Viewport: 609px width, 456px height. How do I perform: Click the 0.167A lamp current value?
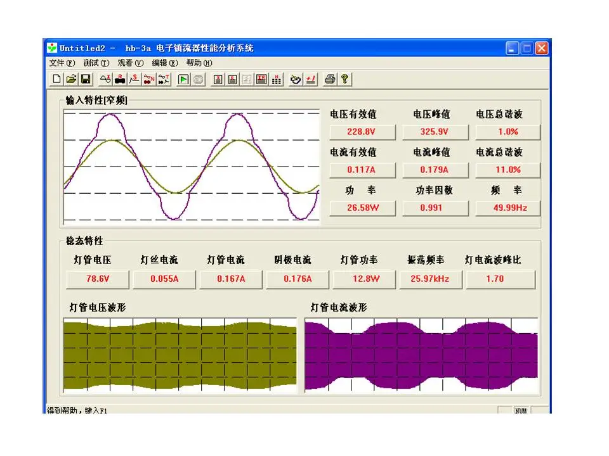231,279
